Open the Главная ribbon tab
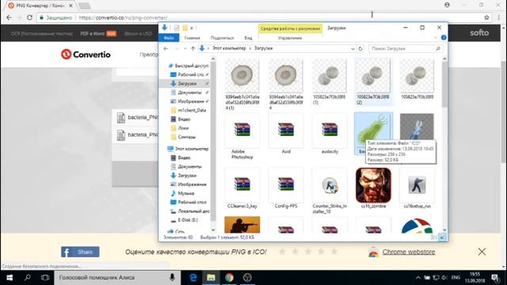Screen dimensions: 507x285 tap(192, 38)
